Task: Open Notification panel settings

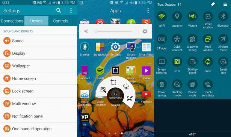Action: (38, 116)
